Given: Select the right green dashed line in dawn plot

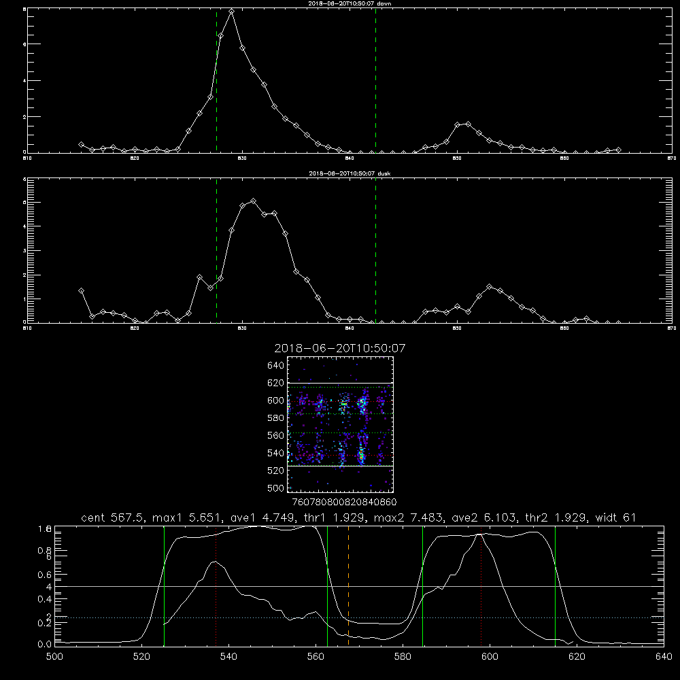Looking at the screenshot, I should [x=375, y=80].
